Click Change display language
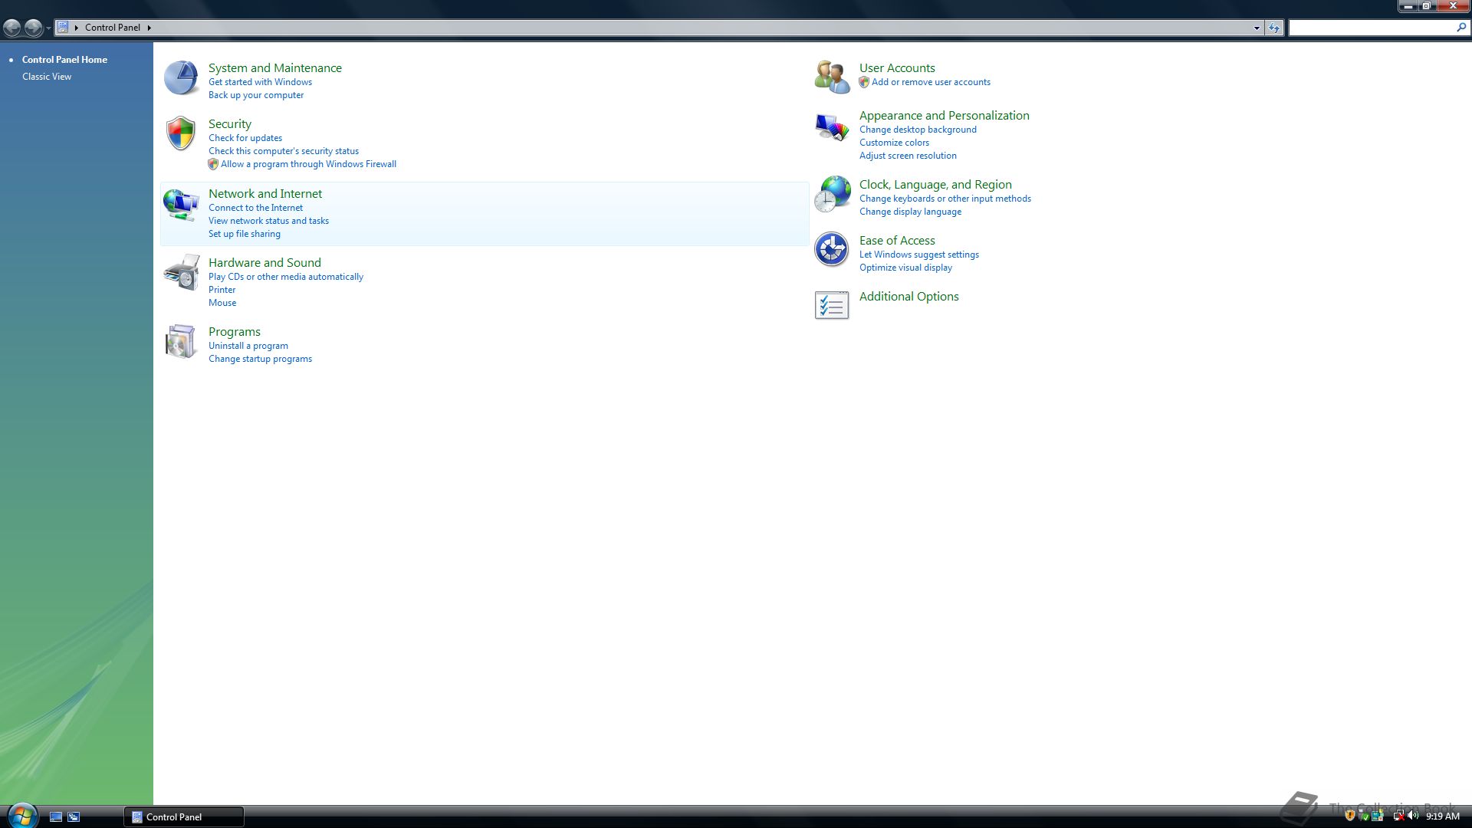 (x=910, y=212)
